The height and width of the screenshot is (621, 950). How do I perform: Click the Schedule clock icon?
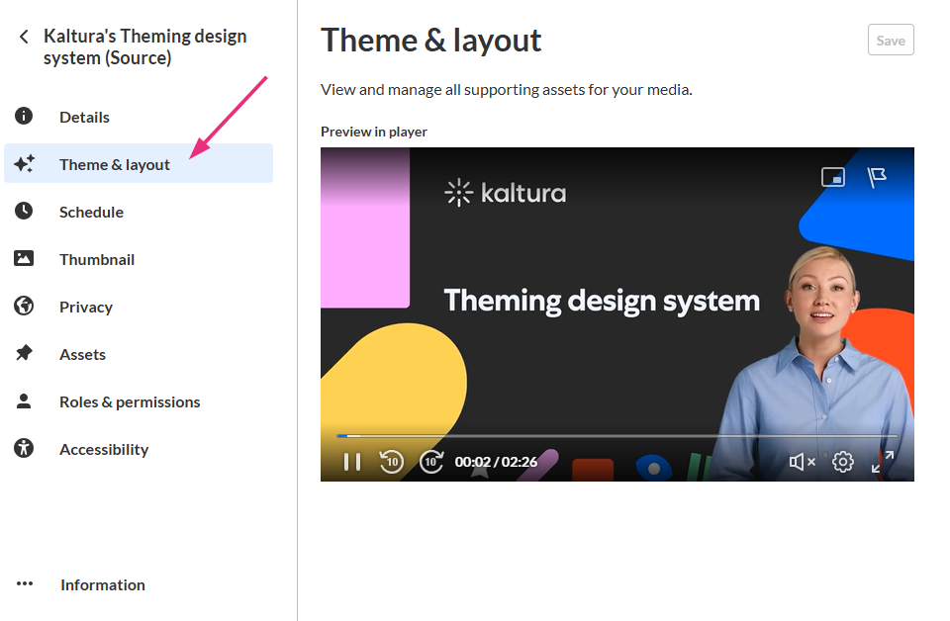click(x=24, y=211)
